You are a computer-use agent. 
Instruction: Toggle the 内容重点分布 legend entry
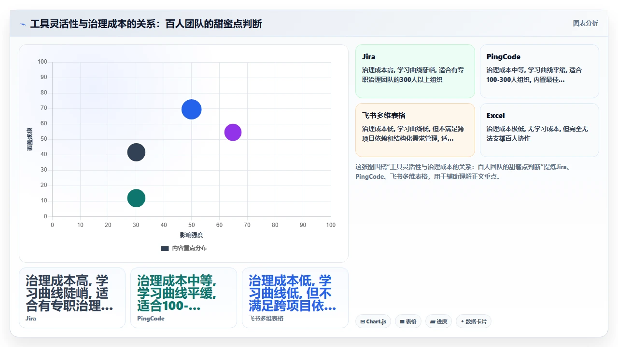point(183,248)
